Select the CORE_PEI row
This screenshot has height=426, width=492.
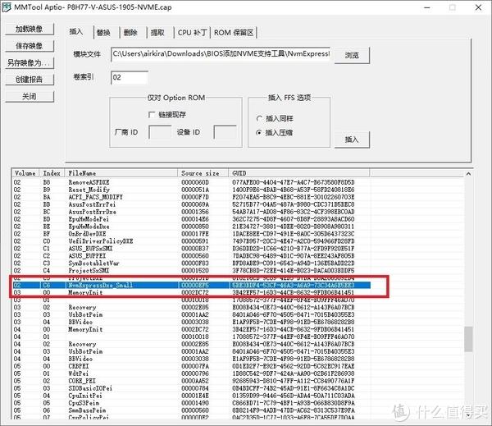[191, 381]
